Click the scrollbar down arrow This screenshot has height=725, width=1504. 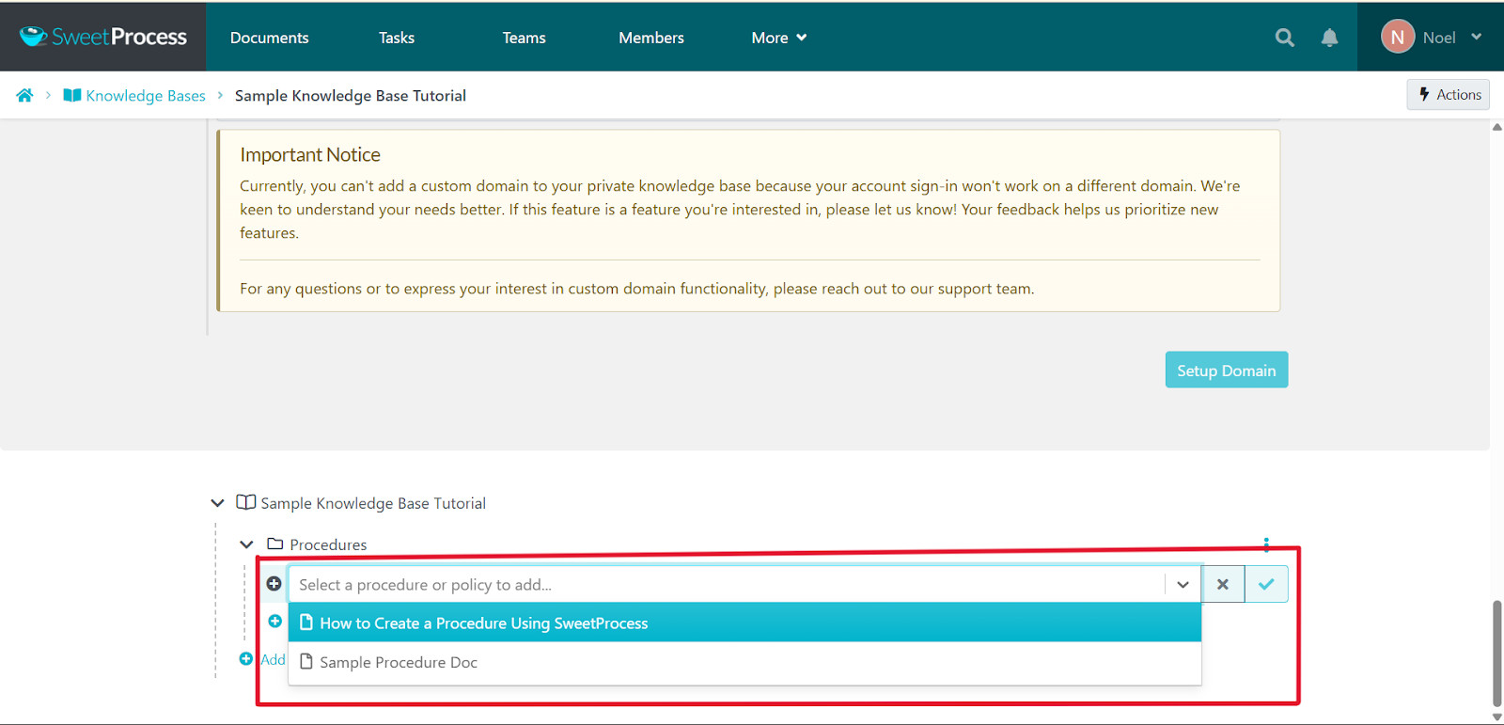(x=1497, y=717)
